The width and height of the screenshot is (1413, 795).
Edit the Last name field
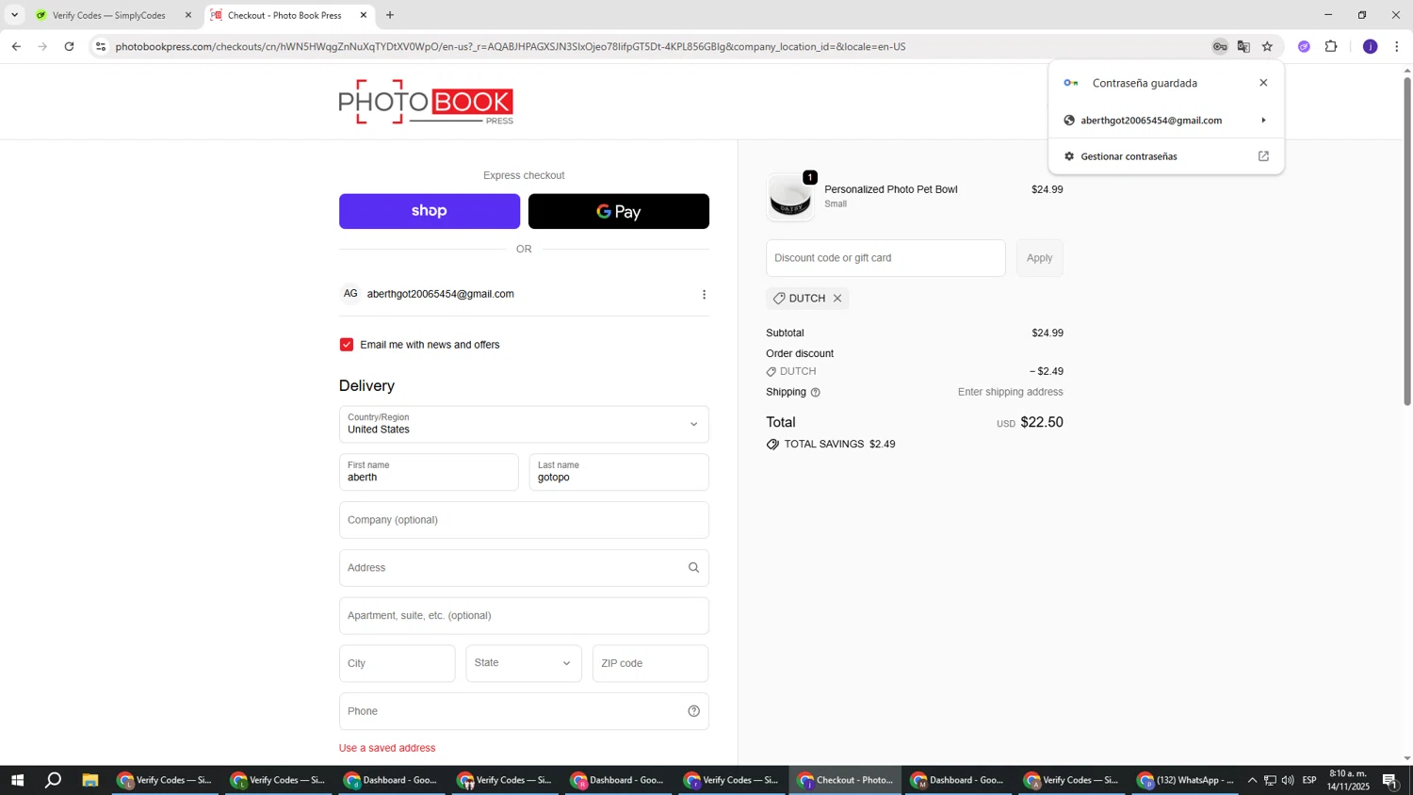[x=619, y=472]
